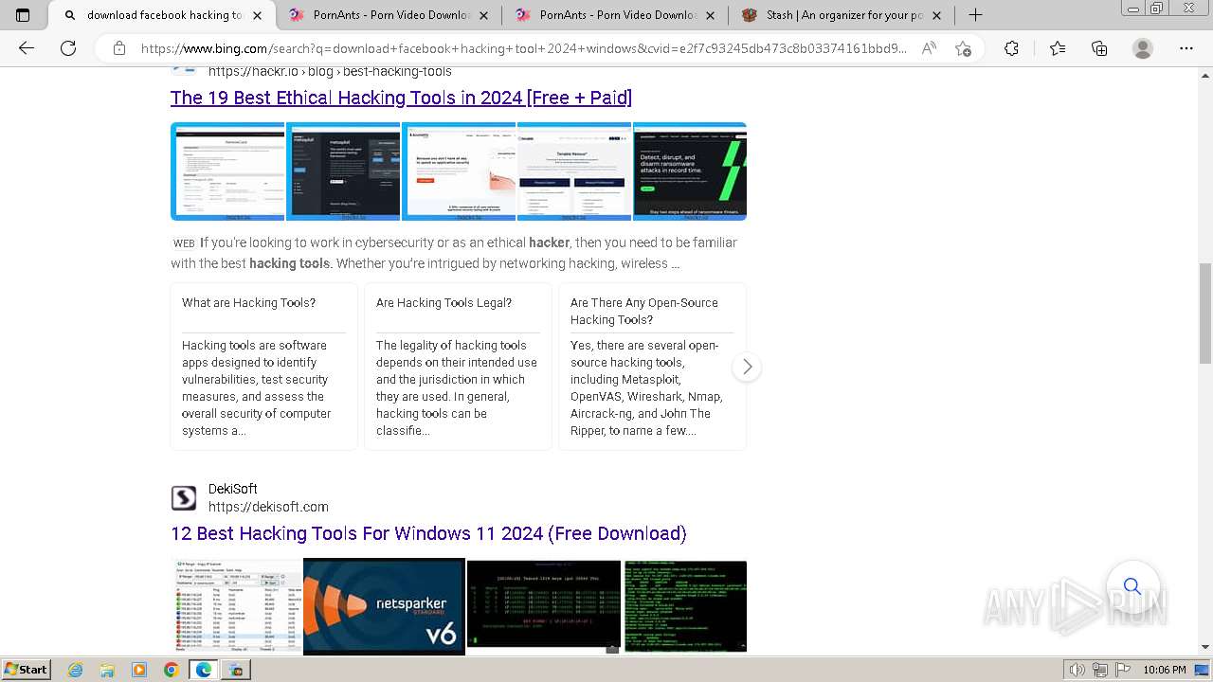Click the DekiSoft site logo icon
Screen dimensions: 1213x682
[x=184, y=498]
